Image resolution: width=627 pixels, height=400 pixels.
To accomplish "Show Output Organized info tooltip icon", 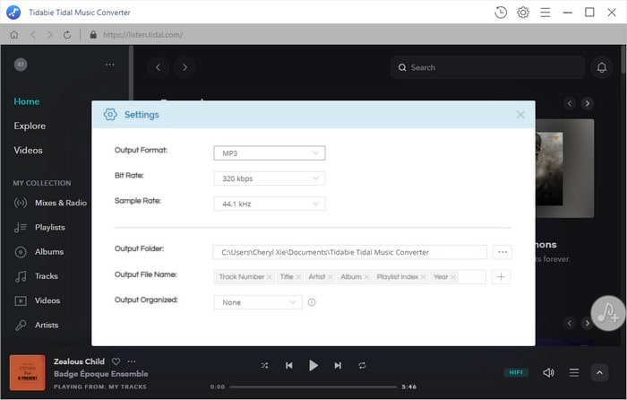I will [312, 302].
